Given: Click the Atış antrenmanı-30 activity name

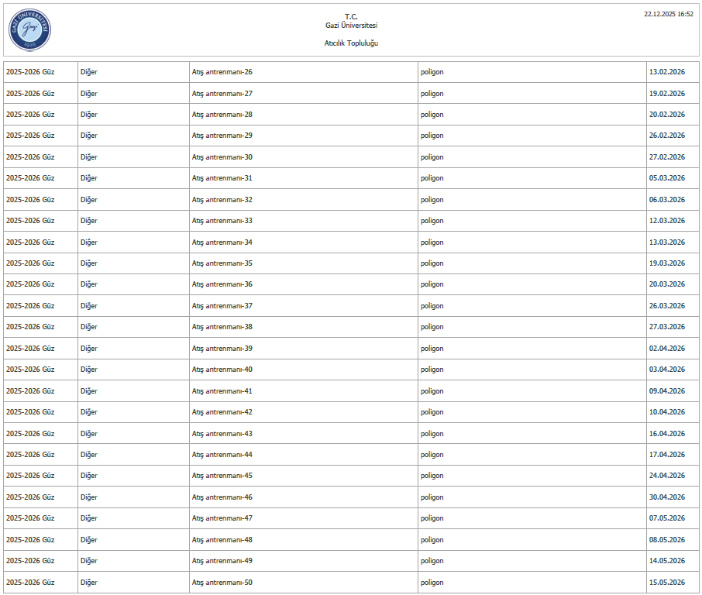Looking at the screenshot, I should (x=222, y=157).
